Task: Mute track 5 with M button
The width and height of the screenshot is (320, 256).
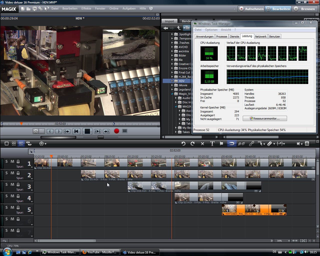Action: pos(12,207)
